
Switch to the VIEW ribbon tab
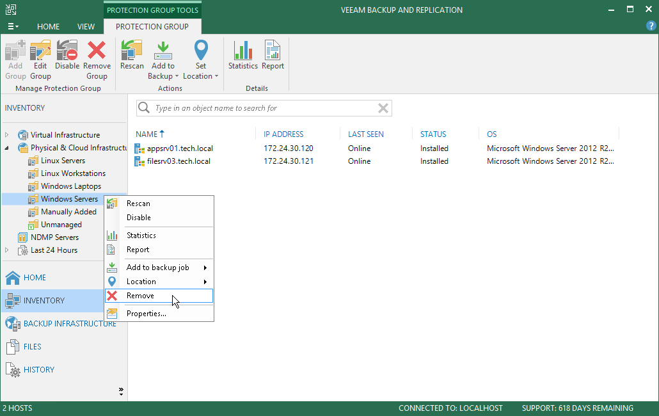[x=86, y=26]
